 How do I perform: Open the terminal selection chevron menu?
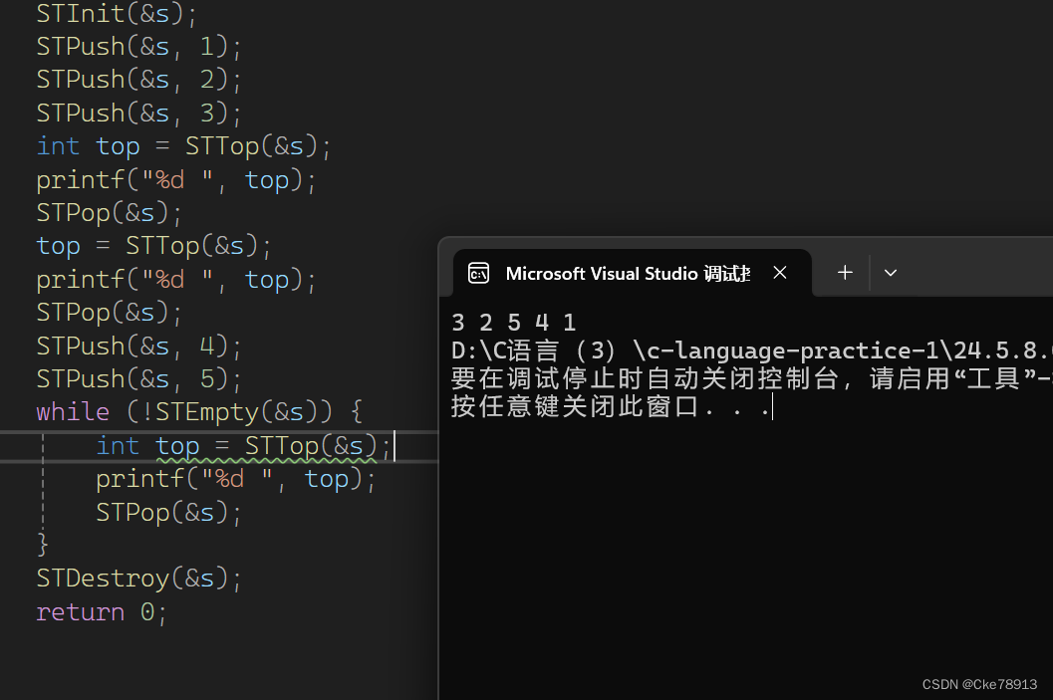[891, 272]
